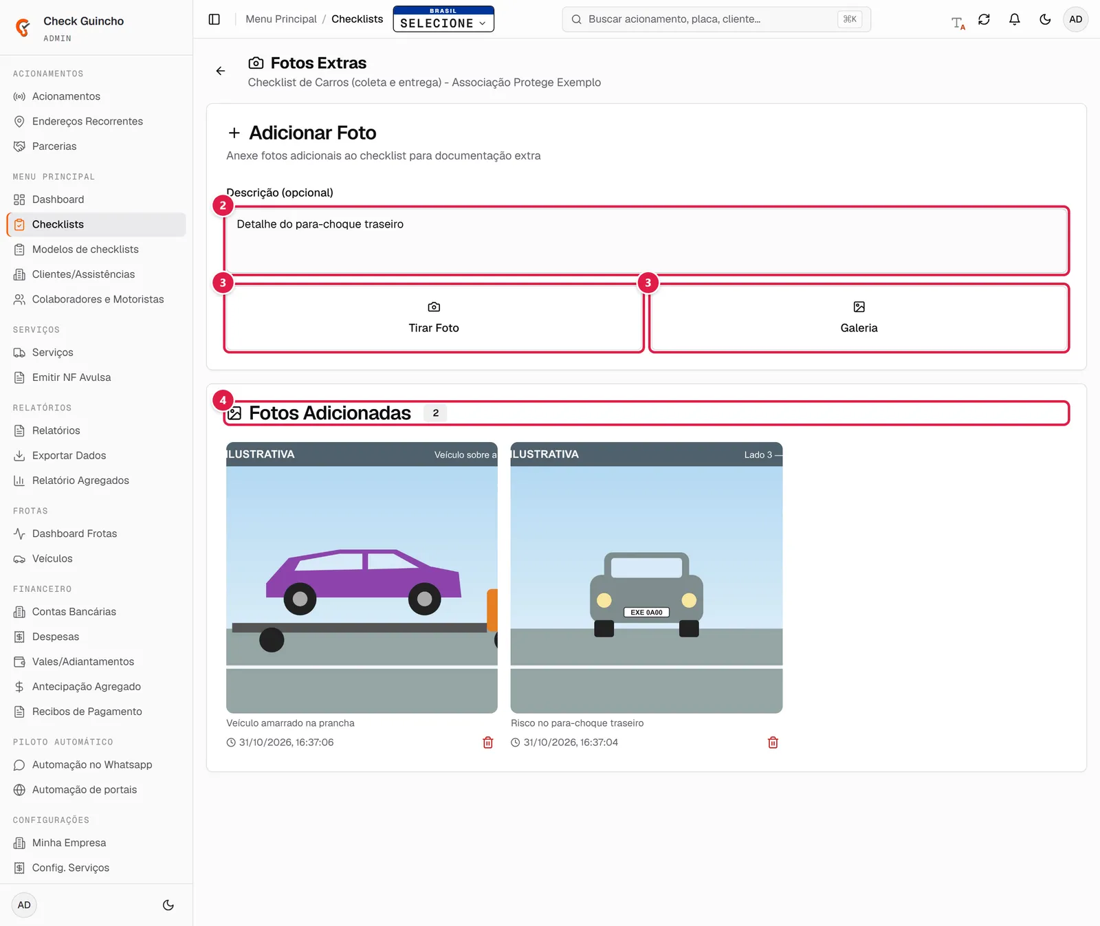Open Exportar Dados

pyautogui.click(x=96, y=455)
